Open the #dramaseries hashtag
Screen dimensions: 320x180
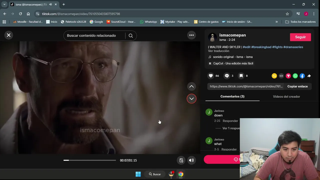coord(293,47)
